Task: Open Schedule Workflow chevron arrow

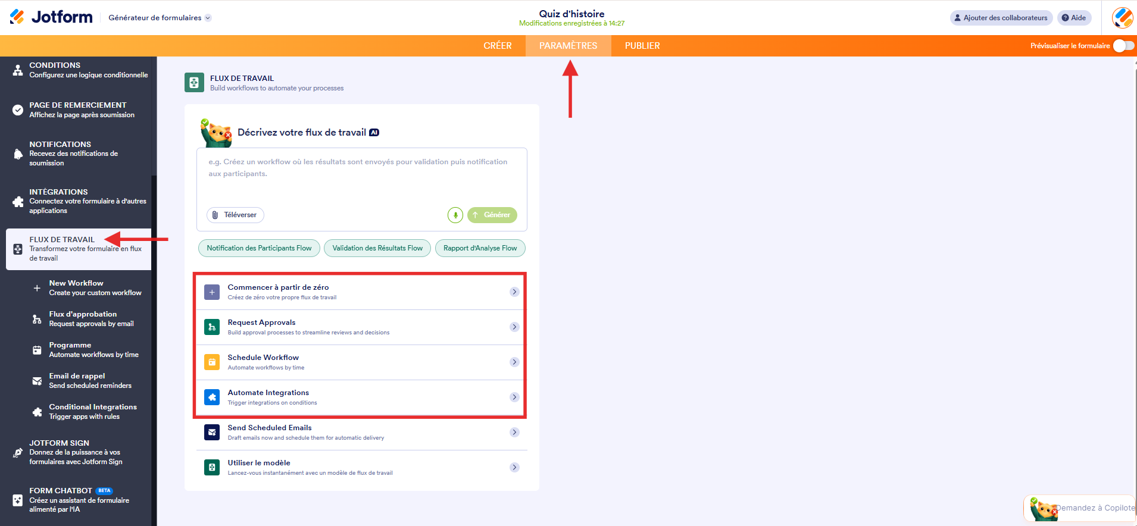Action: (x=514, y=362)
